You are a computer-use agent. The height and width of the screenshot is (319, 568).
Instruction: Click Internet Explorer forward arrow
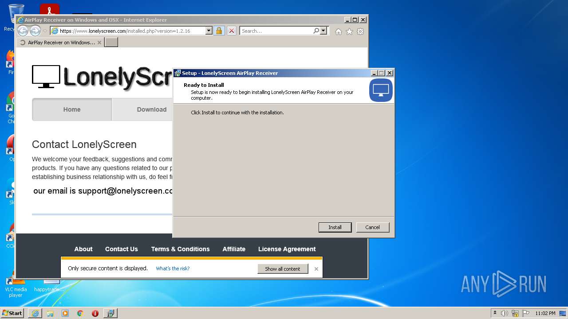click(x=35, y=31)
